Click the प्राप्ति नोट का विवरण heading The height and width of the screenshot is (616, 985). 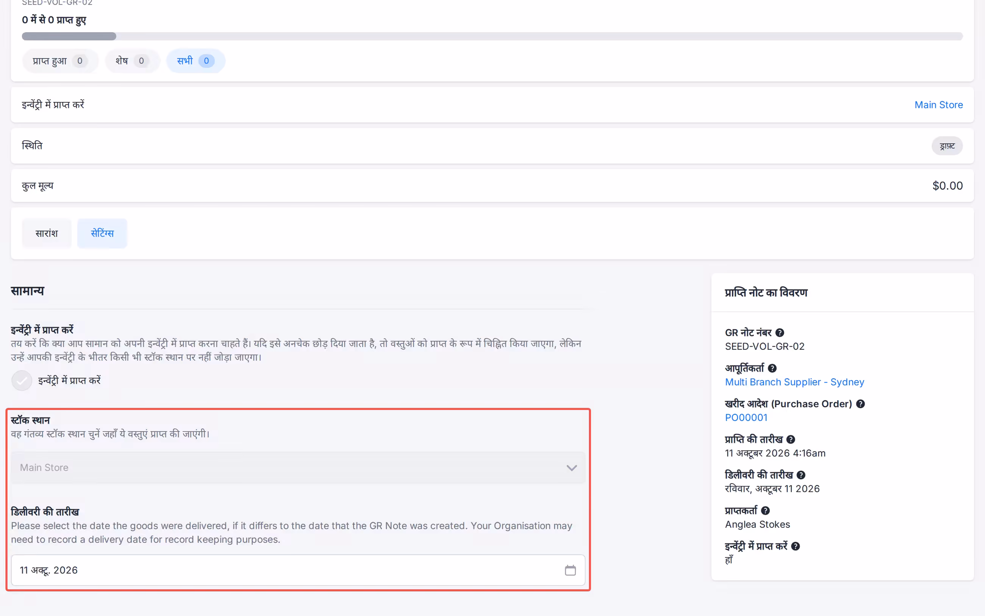click(x=766, y=292)
